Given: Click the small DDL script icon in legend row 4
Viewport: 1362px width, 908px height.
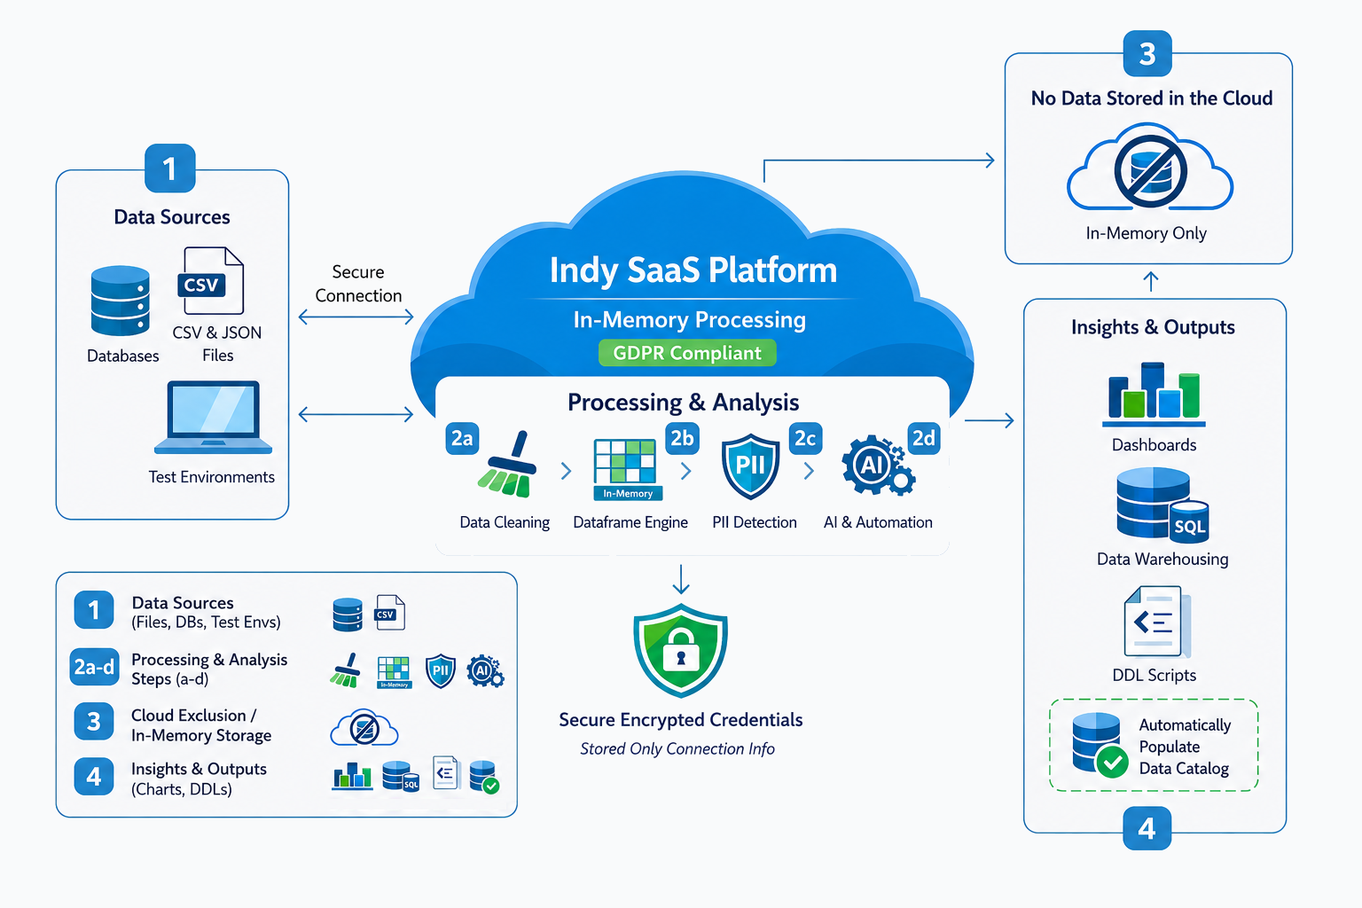Looking at the screenshot, I should 446,773.
